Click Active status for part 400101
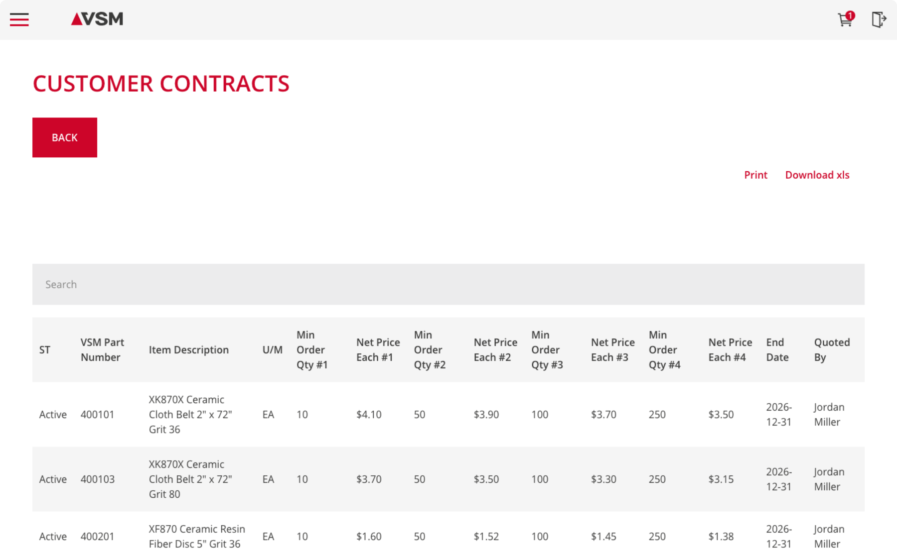This screenshot has width=897, height=560. pyautogui.click(x=53, y=415)
